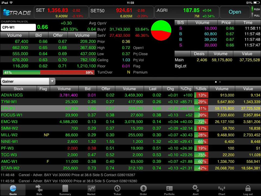Open the Bids tab icon

pyautogui.click(x=39, y=188)
